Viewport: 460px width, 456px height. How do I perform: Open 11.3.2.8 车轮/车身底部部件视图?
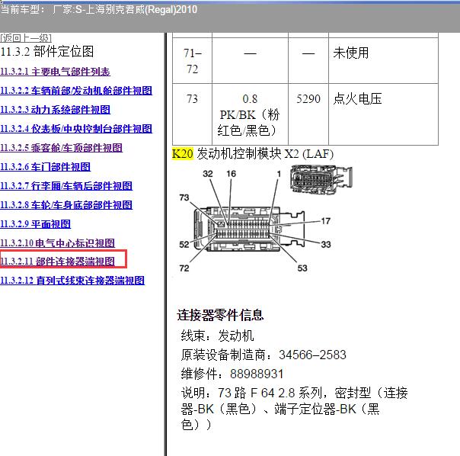[x=66, y=205]
